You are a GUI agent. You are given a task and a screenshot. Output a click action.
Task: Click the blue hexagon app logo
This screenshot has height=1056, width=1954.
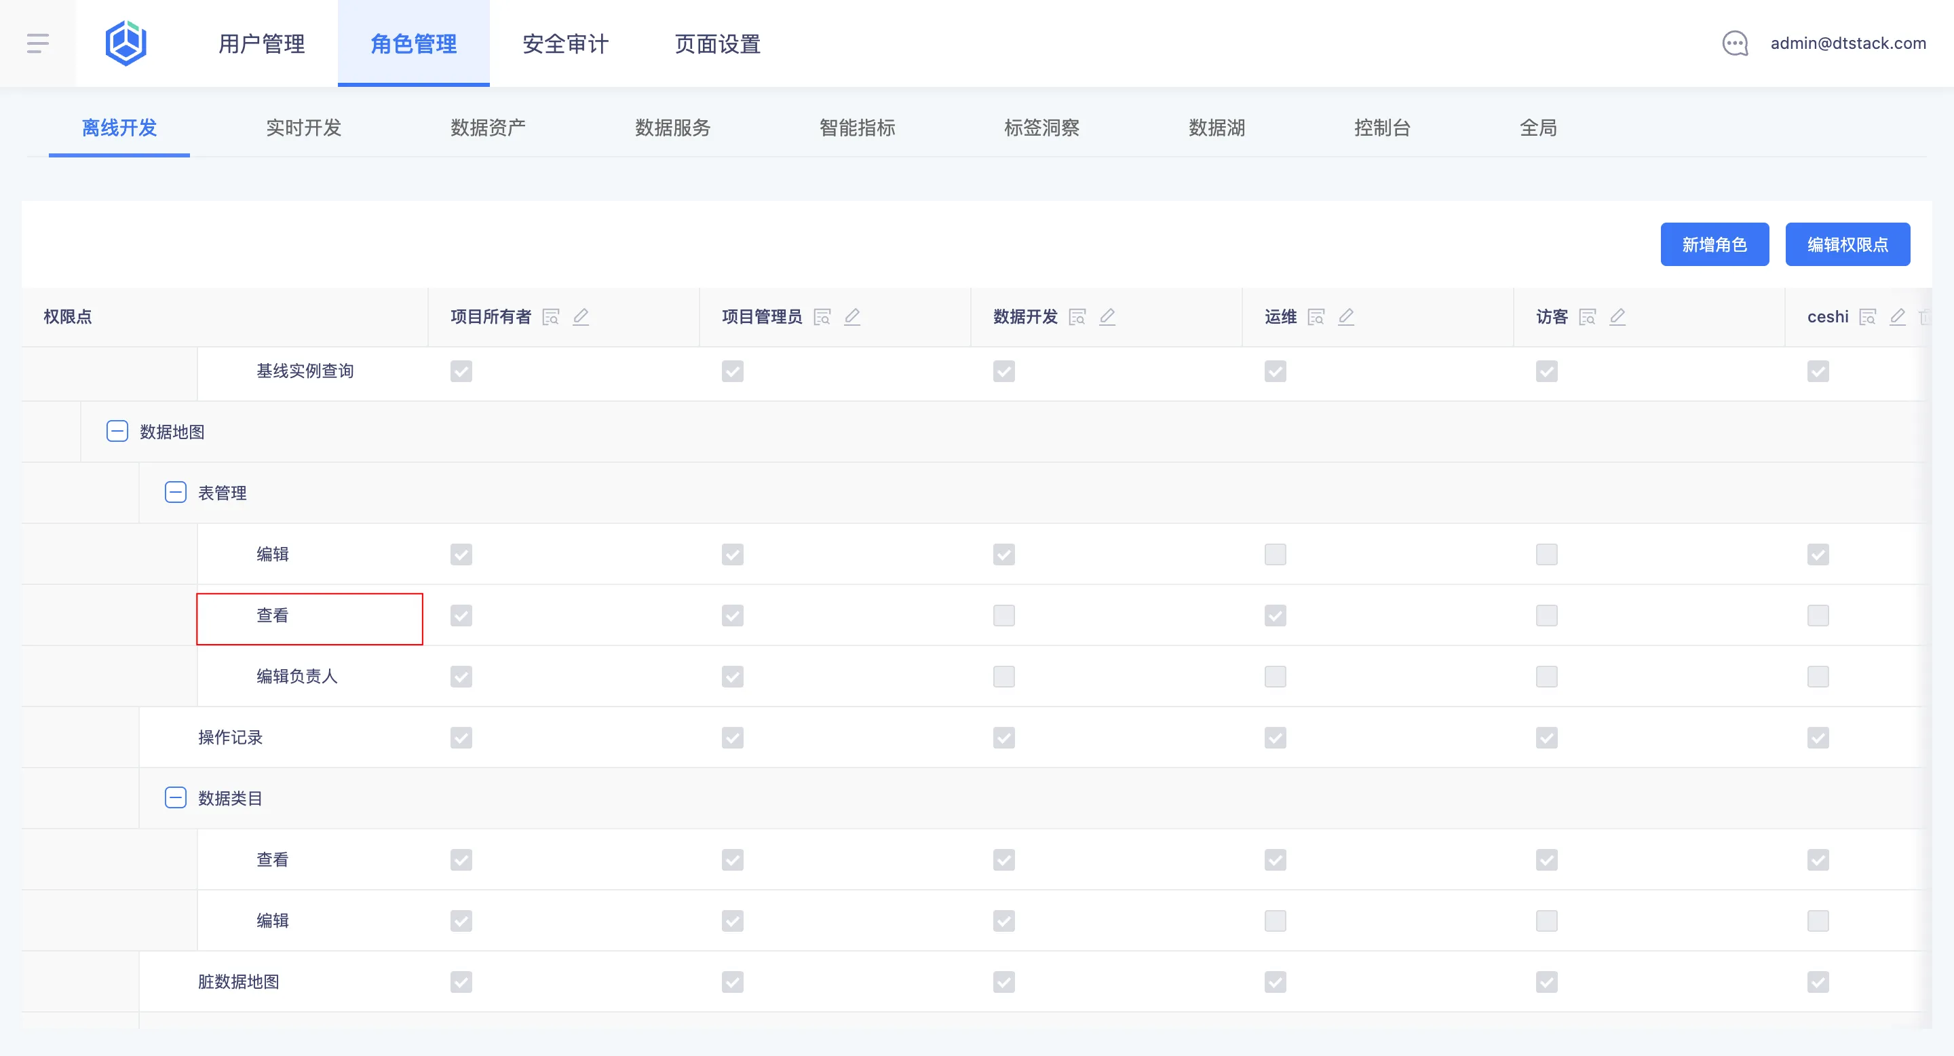pos(126,43)
